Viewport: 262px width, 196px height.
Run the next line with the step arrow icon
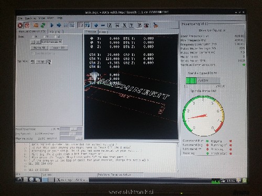59,25
